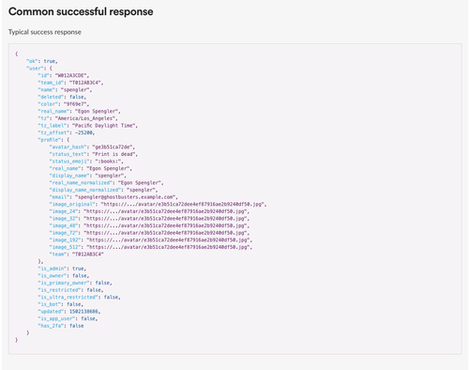The height and width of the screenshot is (370, 469).
Task: Click the profile "real_name": "Egon Spengler" line
Action: tap(91, 168)
